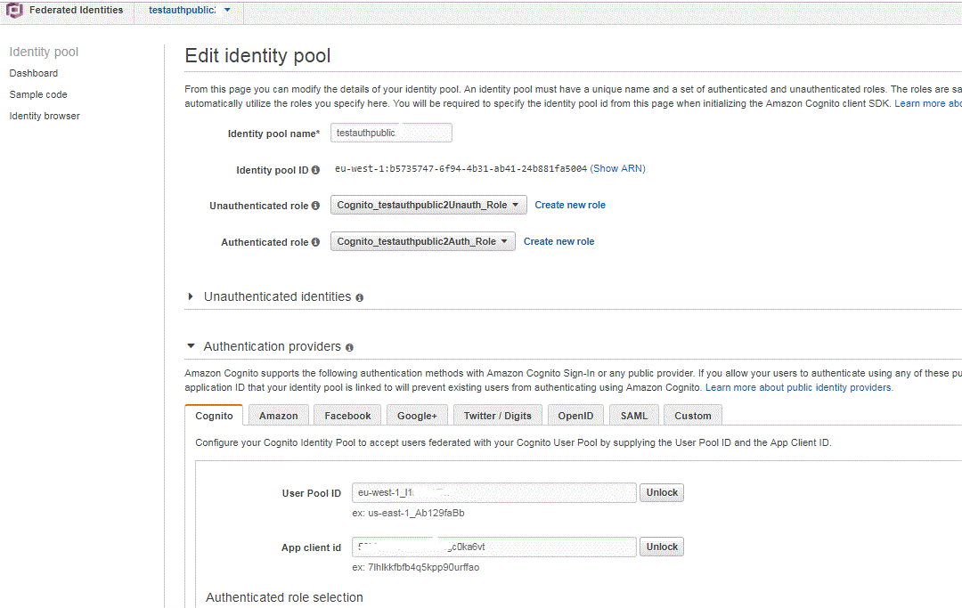
Task: Click the Federated Identities Cognito logo icon
Action: tap(15, 11)
